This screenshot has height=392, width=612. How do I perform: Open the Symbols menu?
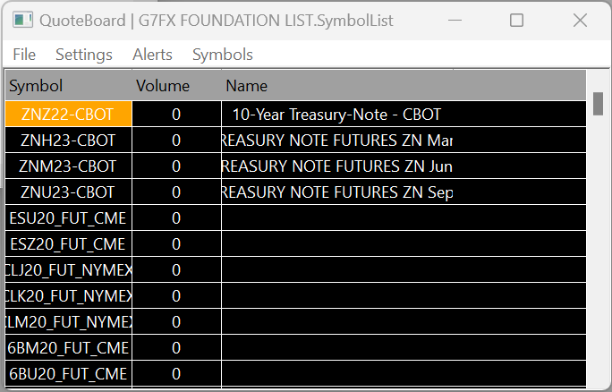pyautogui.click(x=223, y=55)
